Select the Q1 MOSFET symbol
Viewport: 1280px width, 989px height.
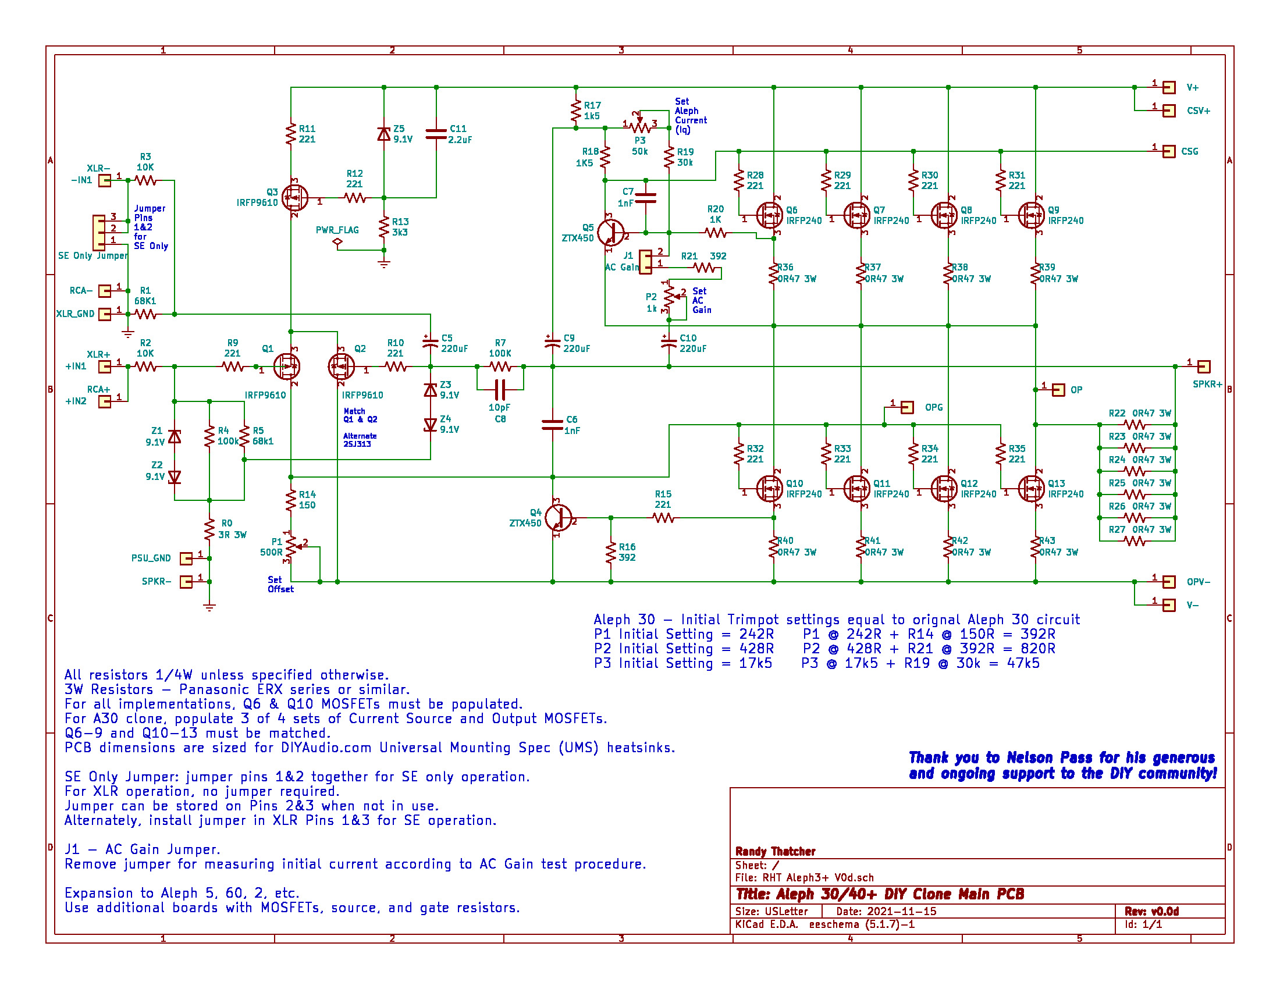tap(287, 367)
